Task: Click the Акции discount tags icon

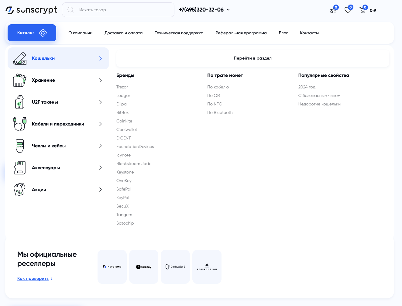Action: [x=19, y=190]
